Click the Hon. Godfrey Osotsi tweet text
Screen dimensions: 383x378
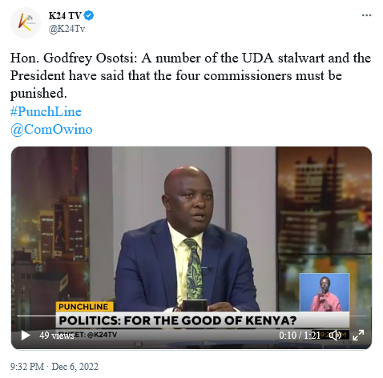tap(191, 76)
